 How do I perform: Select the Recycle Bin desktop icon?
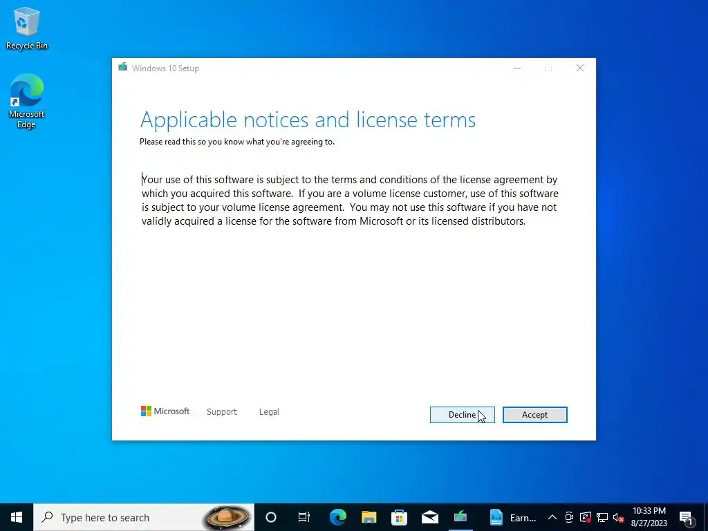pos(27,28)
